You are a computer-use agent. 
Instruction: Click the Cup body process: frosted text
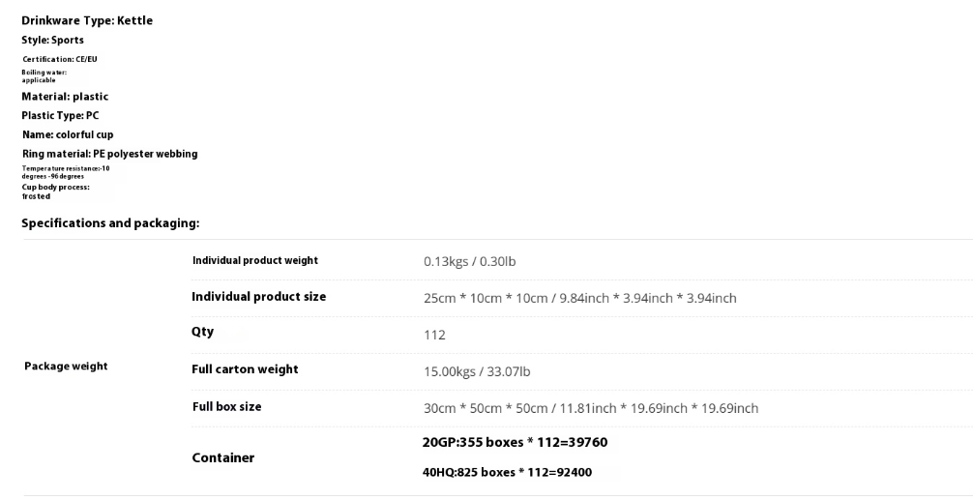pyautogui.click(x=55, y=191)
